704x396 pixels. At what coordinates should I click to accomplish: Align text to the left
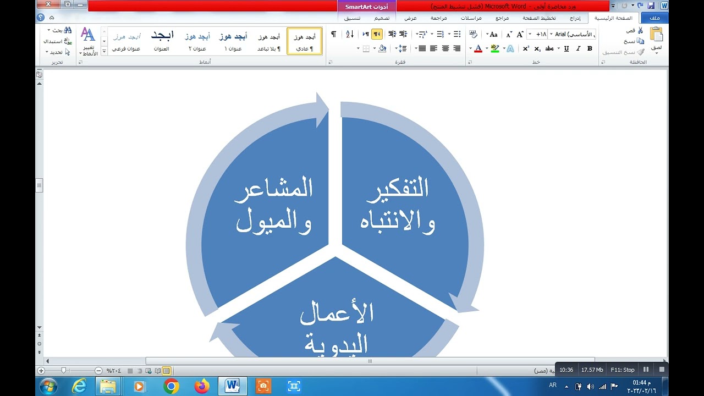tap(433, 48)
